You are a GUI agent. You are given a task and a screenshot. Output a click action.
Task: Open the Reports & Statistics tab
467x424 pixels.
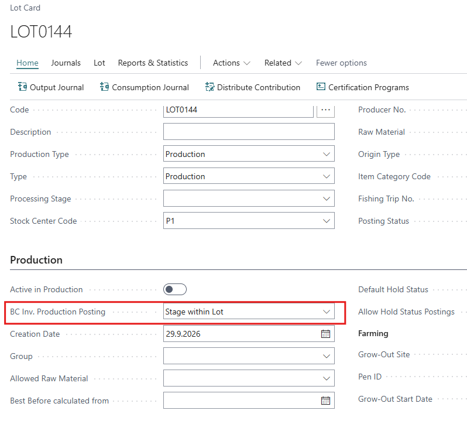click(x=153, y=63)
